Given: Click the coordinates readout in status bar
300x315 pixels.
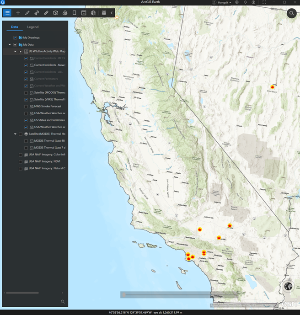Looking at the screenshot, I should pyautogui.click(x=130, y=312).
